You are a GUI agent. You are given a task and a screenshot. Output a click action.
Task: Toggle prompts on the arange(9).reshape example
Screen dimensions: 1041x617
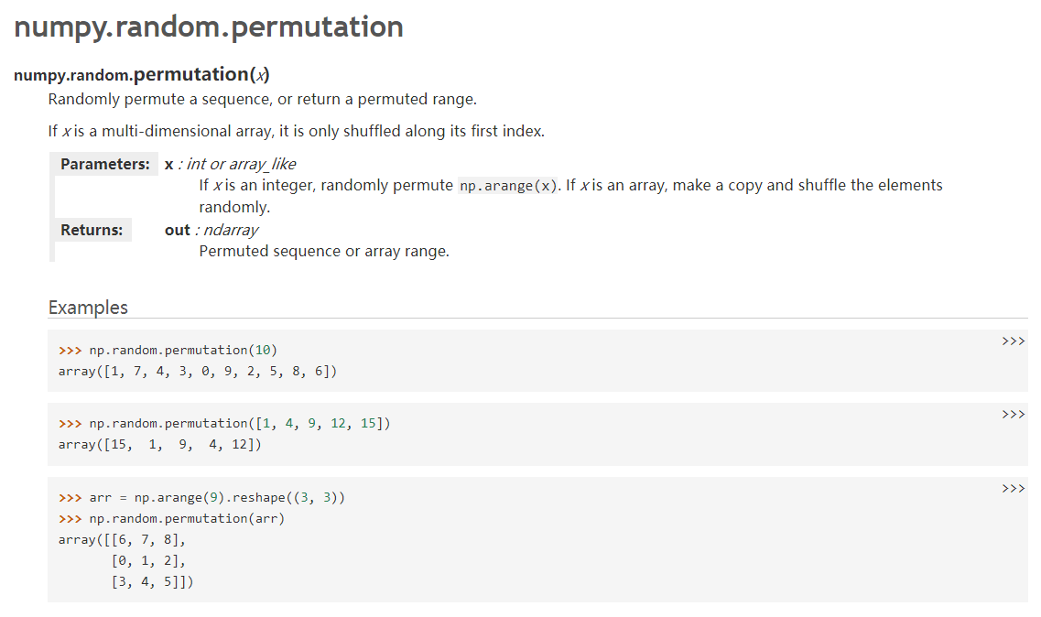point(1013,489)
